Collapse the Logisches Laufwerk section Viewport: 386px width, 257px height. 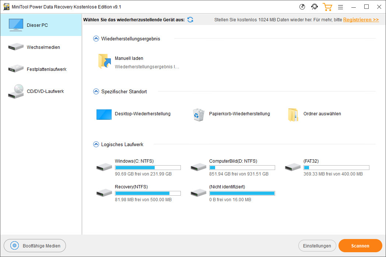[x=96, y=144]
